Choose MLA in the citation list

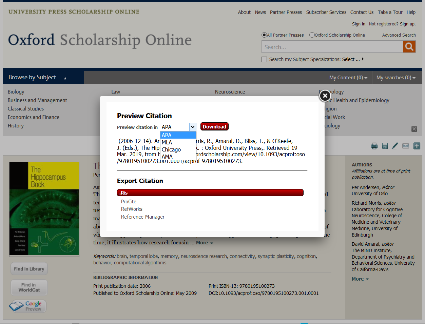point(178,142)
